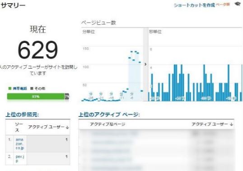The width and height of the screenshot is (243, 171).
Task: Click the 分単位 chart label
Action: coord(89,32)
